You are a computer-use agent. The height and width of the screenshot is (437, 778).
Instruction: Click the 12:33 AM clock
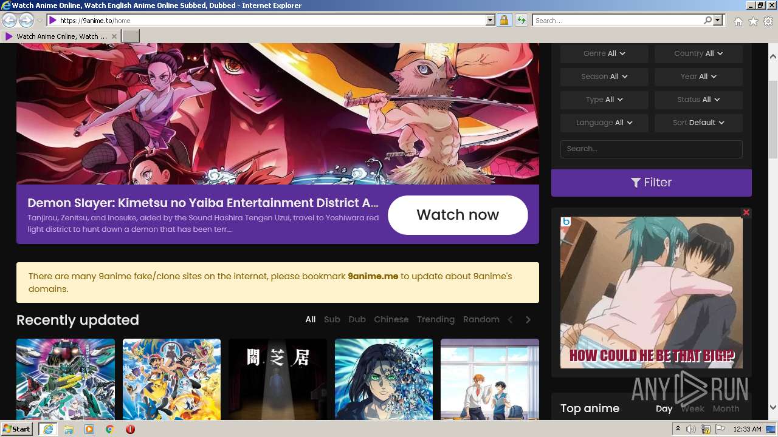point(747,429)
